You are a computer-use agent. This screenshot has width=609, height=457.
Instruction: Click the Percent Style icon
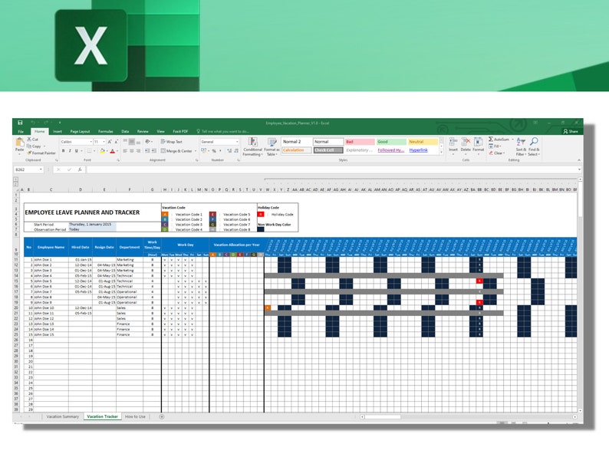214,150
